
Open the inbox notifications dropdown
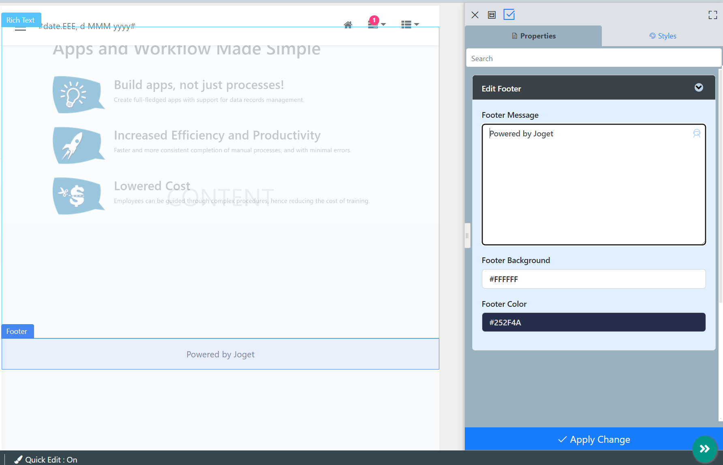(x=376, y=24)
